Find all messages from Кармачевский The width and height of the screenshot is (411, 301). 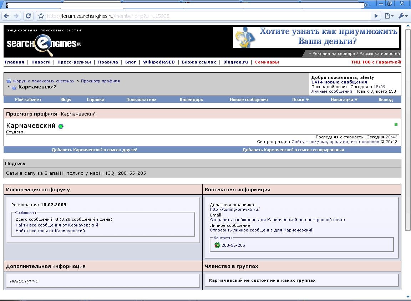pos(57,225)
